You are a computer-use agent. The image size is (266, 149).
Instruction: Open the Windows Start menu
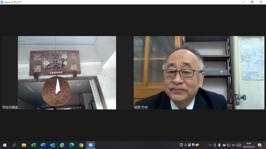click(x=5, y=145)
